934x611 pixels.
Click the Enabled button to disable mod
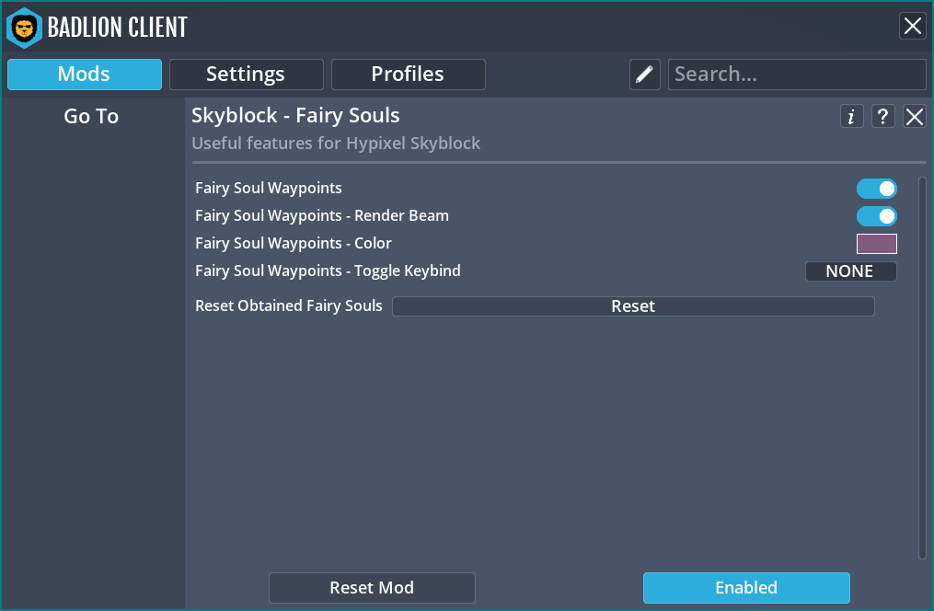pyautogui.click(x=746, y=588)
